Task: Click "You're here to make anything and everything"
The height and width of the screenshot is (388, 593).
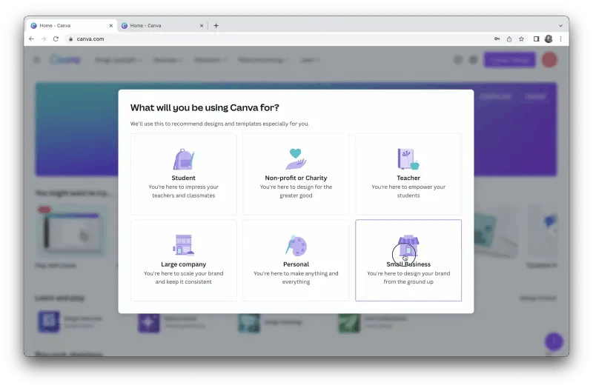Action: [296, 278]
